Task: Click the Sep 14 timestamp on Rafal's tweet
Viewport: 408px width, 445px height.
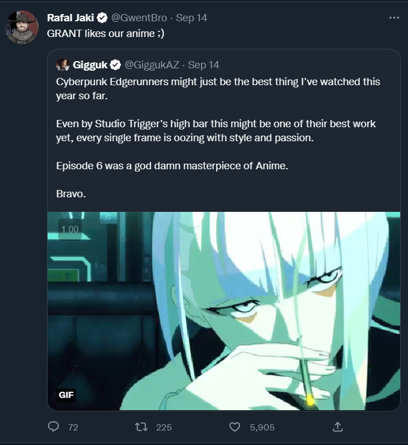Action: [x=191, y=18]
